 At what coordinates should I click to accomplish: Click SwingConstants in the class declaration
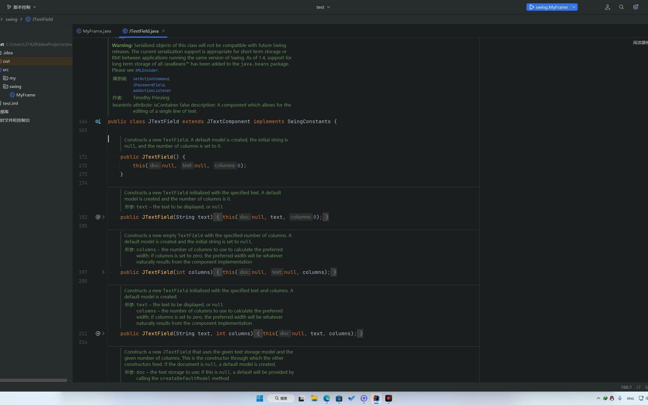[x=309, y=121]
